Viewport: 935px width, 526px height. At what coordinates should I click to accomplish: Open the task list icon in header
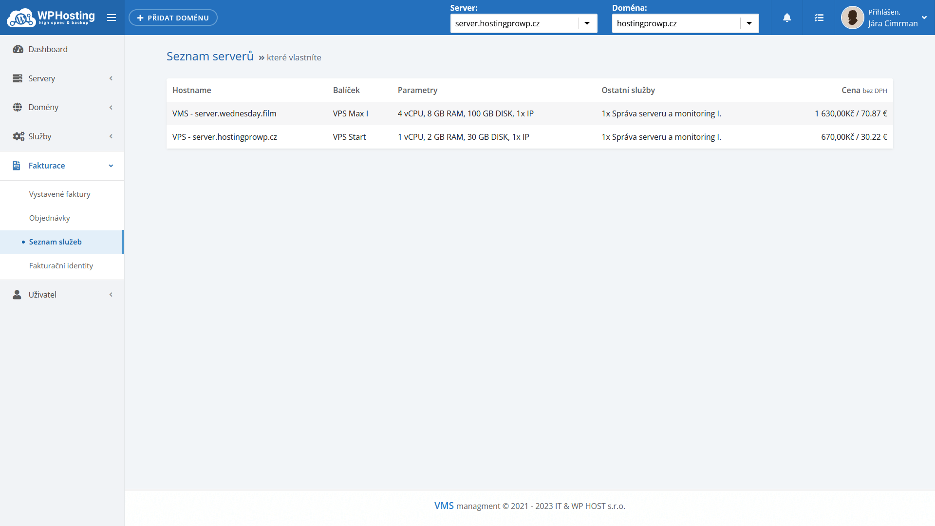(x=819, y=18)
